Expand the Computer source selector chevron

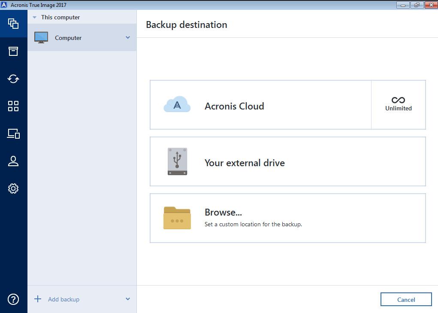pos(127,37)
